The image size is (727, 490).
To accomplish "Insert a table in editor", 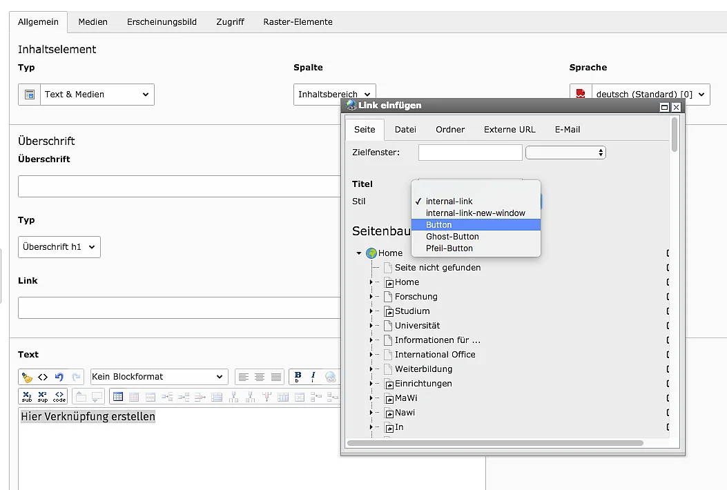I will (x=118, y=396).
